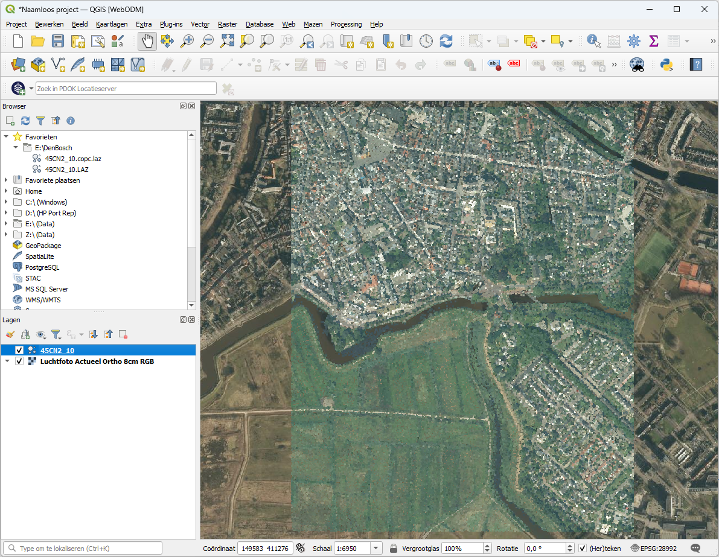The height and width of the screenshot is (557, 719).
Task: Hide the Luchtfoto Actueel Ortho layer
Action: tap(19, 361)
